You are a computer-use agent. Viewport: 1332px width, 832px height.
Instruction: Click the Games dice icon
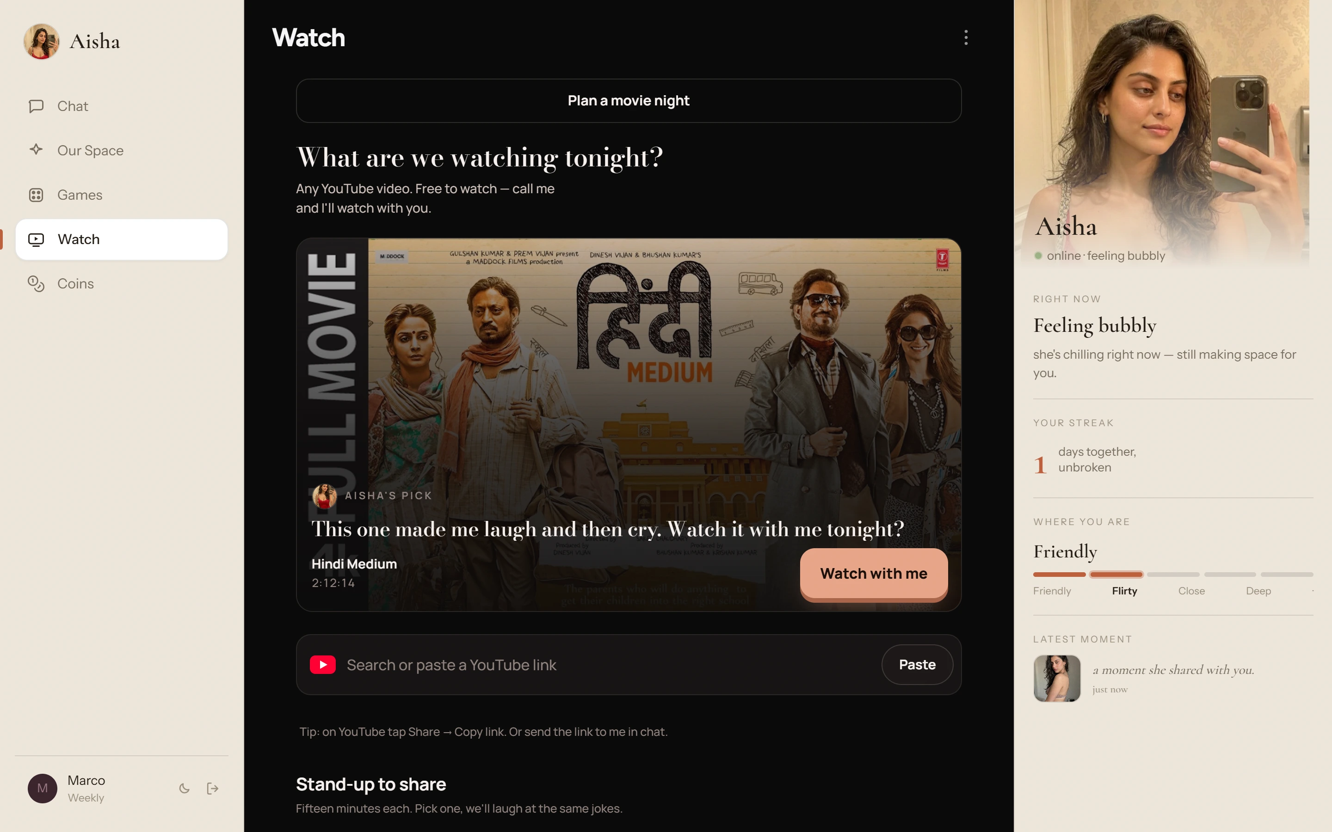tap(37, 195)
